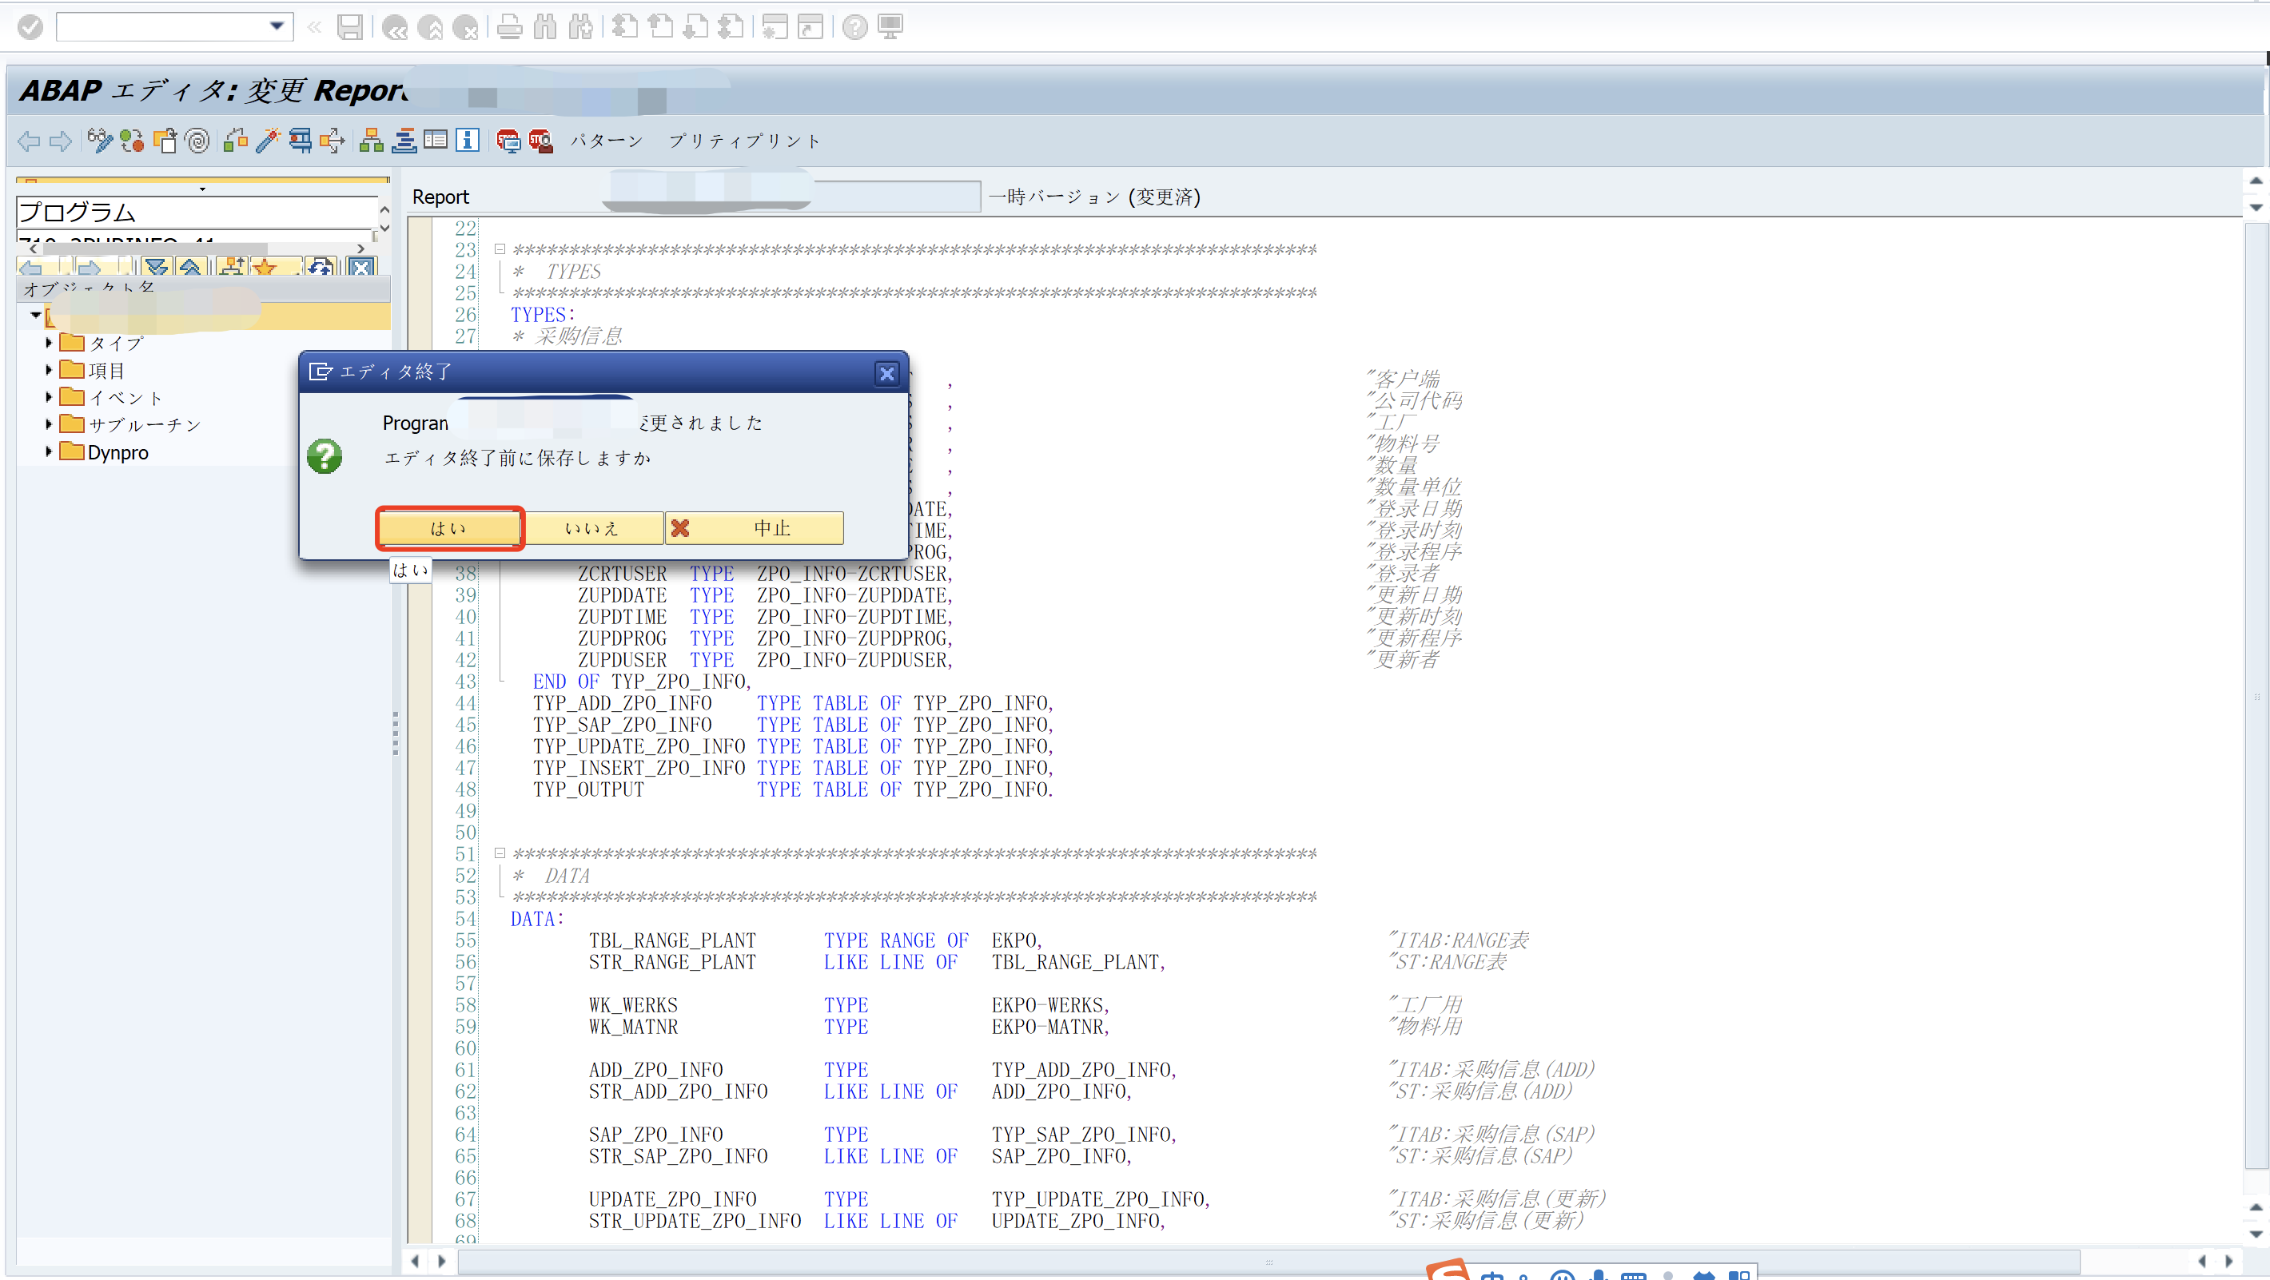Click the Find (binoculars) toolbar icon

[x=545, y=27]
